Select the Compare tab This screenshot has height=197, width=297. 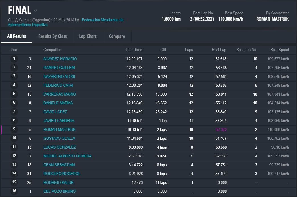(117, 36)
